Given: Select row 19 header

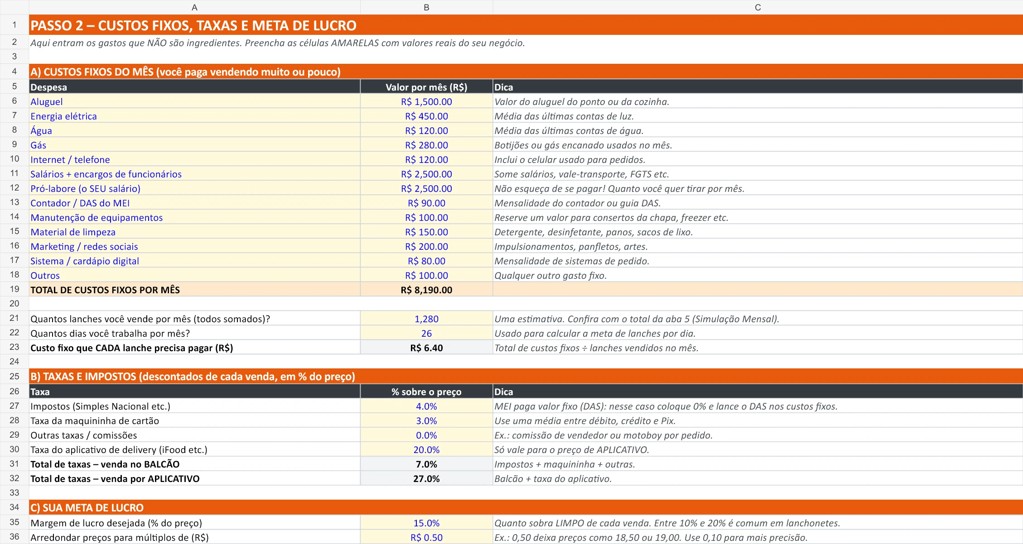Looking at the screenshot, I should pos(14,289).
